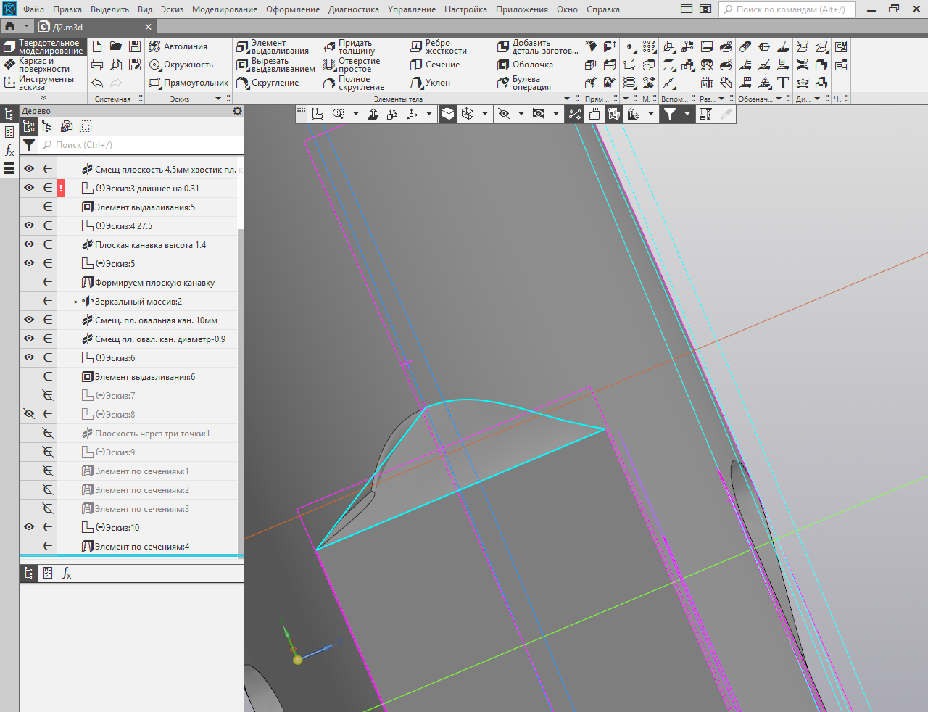The height and width of the screenshot is (712, 928).
Task: Click the Оболочка shell tool
Action: click(525, 65)
